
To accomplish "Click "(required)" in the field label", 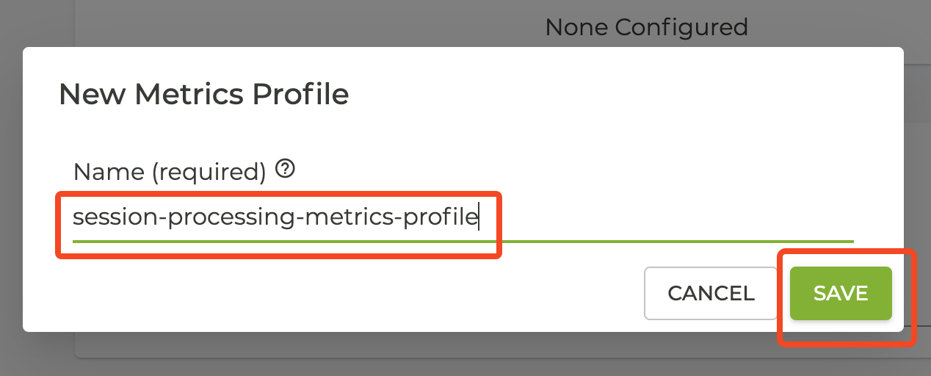I will 209,172.
